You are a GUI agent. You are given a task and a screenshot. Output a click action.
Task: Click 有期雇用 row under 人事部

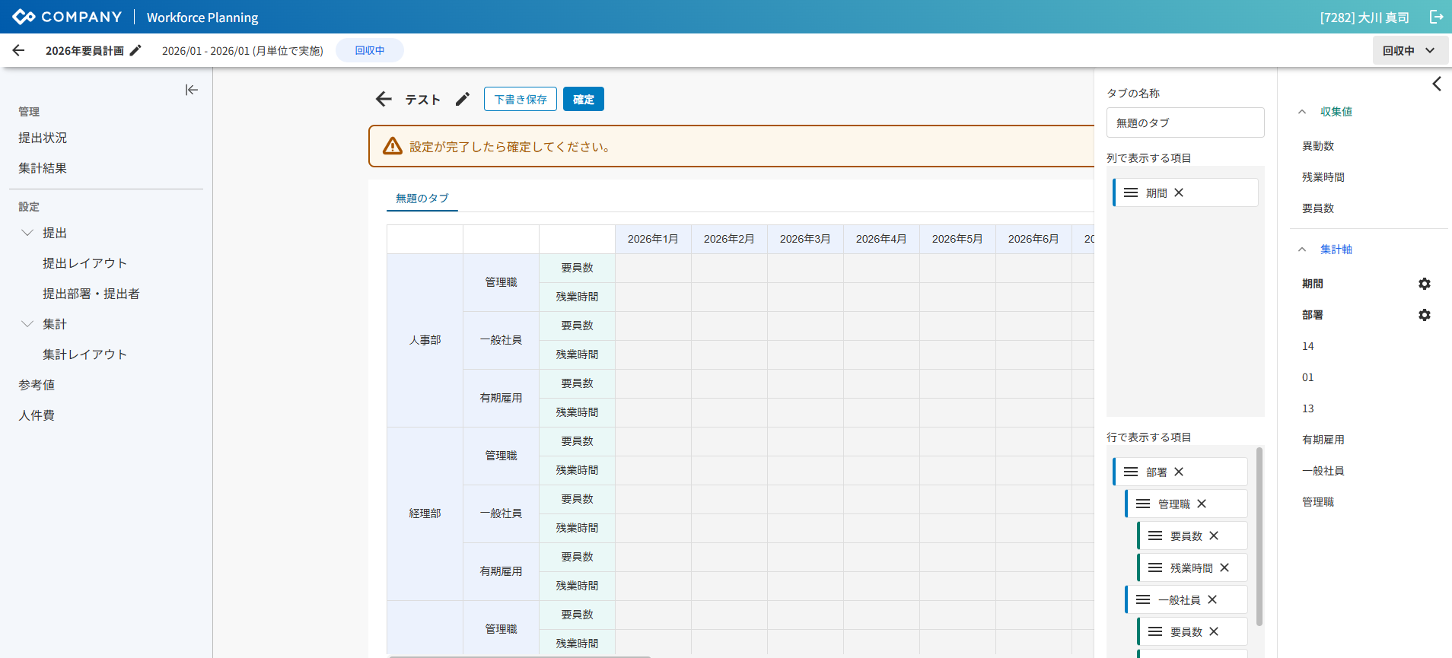coord(501,398)
